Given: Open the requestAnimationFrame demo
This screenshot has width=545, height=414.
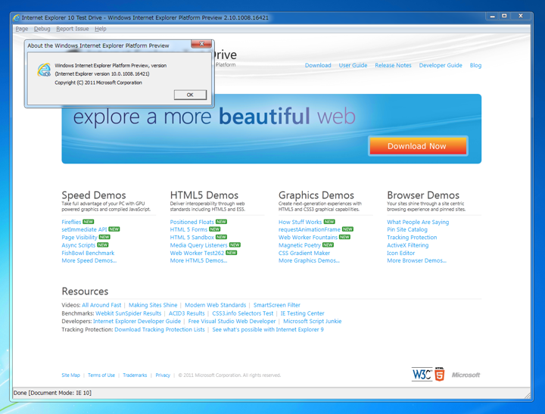Looking at the screenshot, I should [x=310, y=229].
